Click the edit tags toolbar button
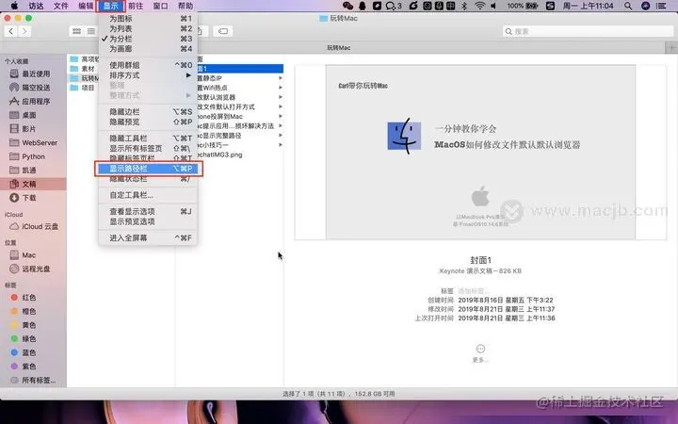Viewport: 678px width, 424px height. coord(223,31)
